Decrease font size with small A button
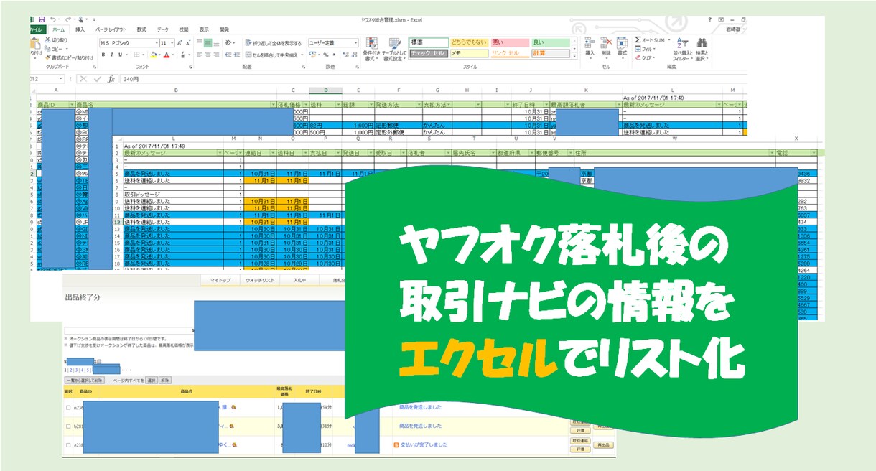This screenshot has width=876, height=471. pos(188,43)
